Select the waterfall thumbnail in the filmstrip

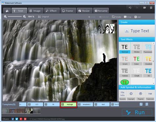point(29,110)
